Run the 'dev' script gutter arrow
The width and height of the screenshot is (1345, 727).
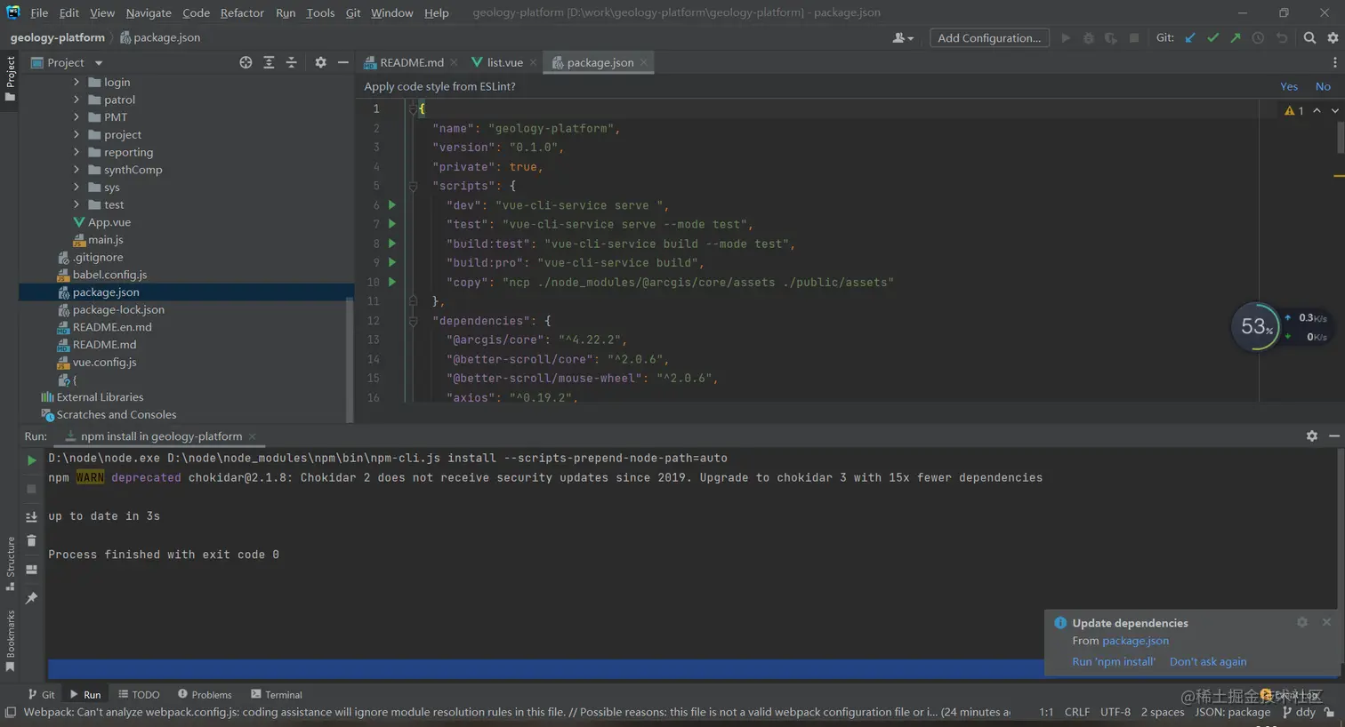391,204
